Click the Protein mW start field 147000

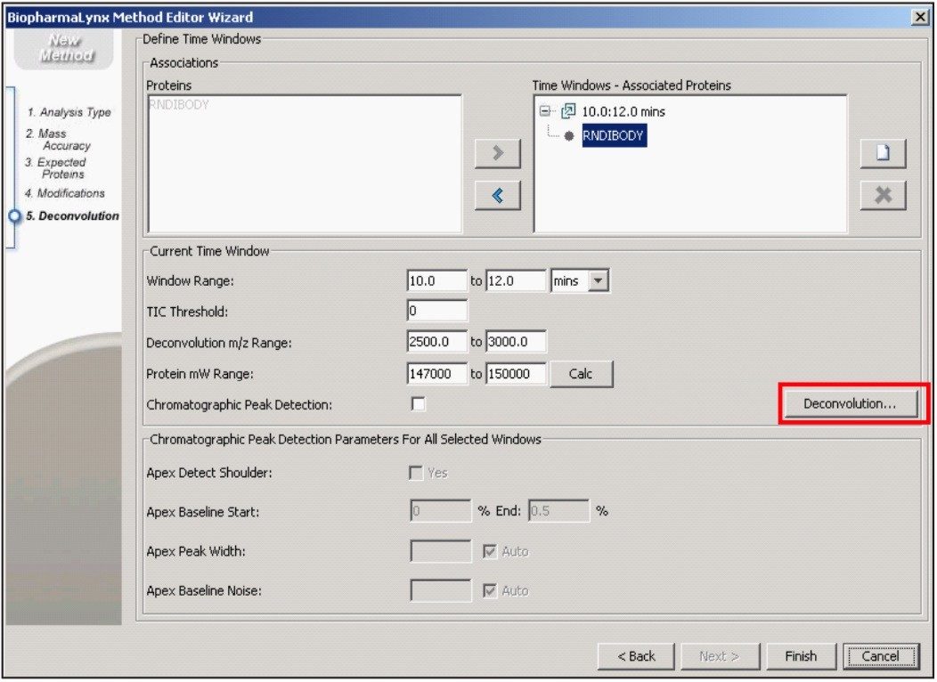[436, 374]
